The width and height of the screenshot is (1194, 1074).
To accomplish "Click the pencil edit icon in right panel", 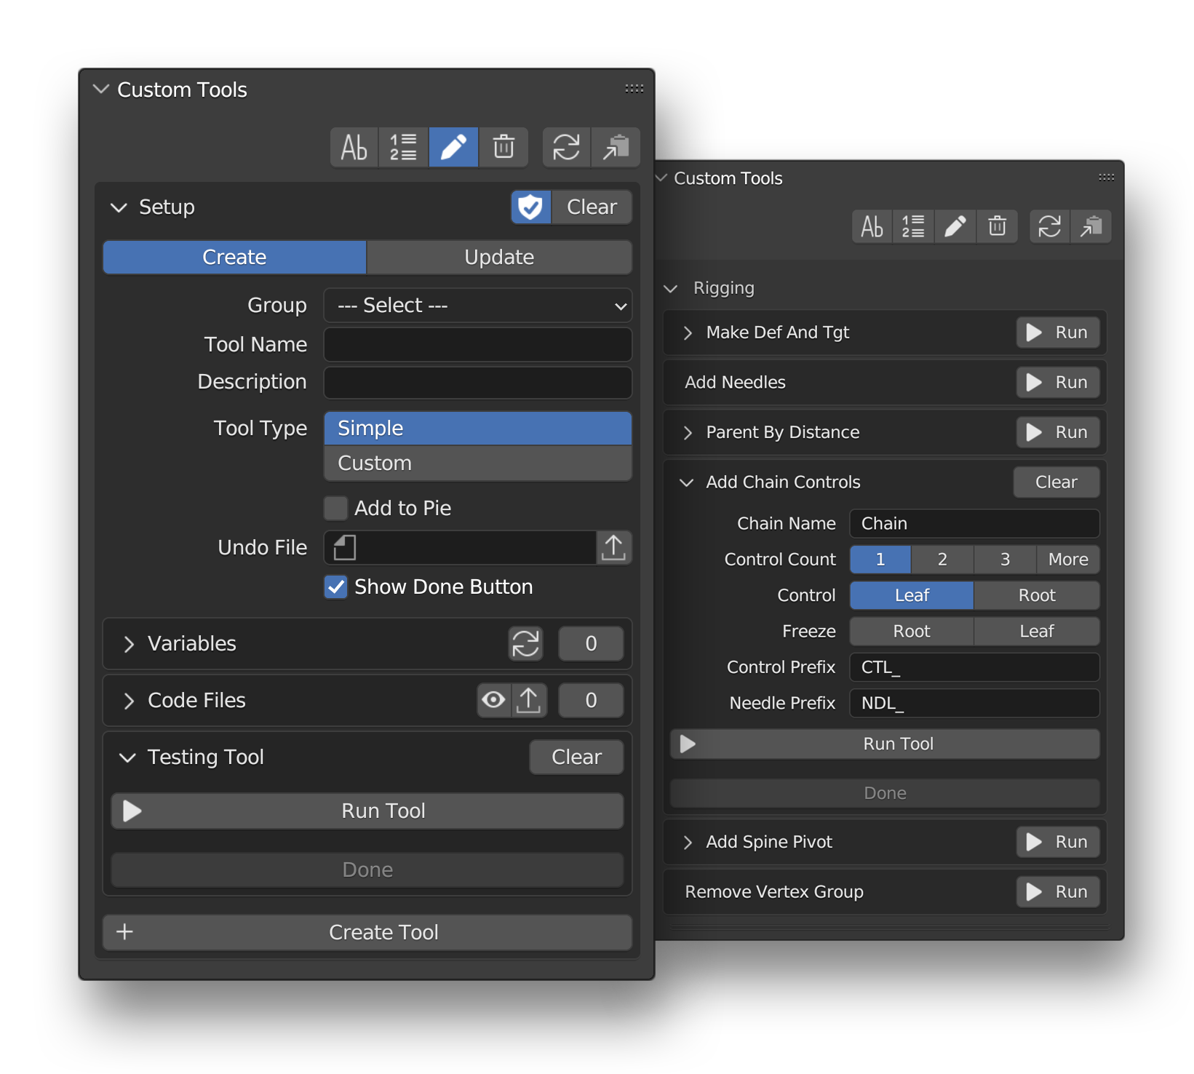I will click(x=955, y=227).
